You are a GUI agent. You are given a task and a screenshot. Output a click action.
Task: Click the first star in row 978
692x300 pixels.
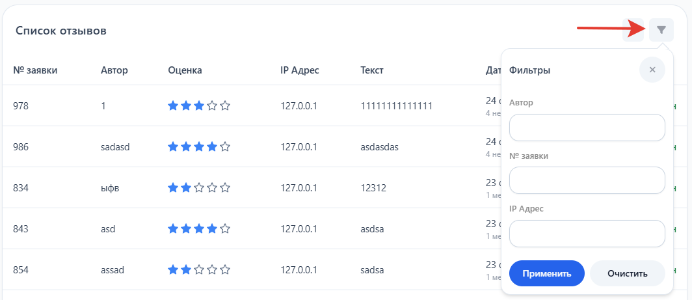pos(173,106)
